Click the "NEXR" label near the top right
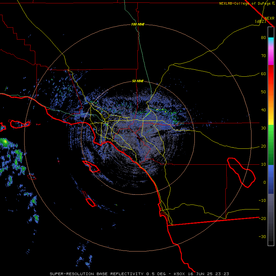The height and width of the screenshot is (276, 276). pos(270,18)
